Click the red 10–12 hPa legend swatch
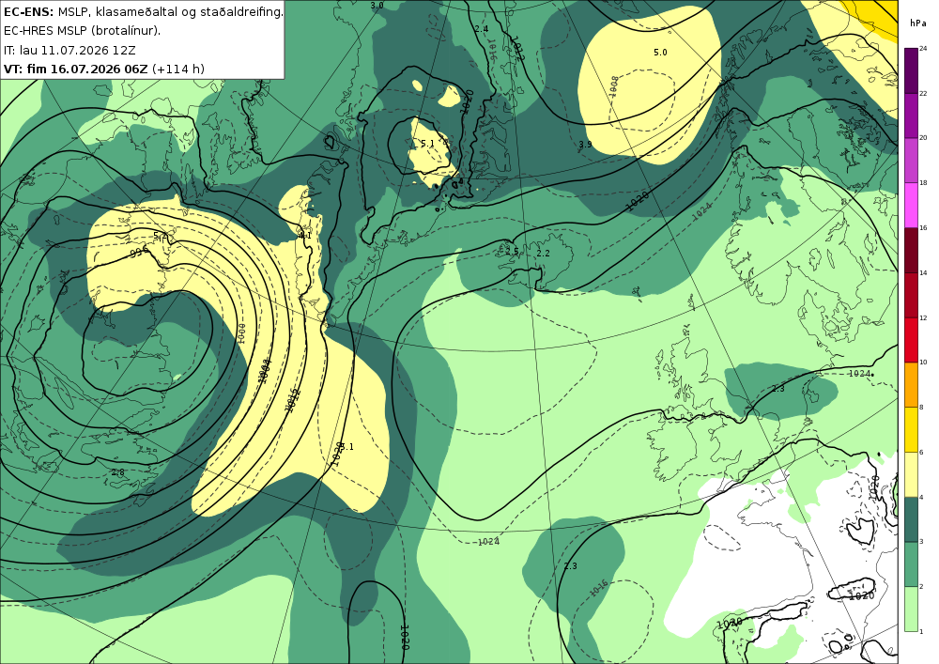Image resolution: width=939 pixels, height=664 pixels. click(911, 339)
